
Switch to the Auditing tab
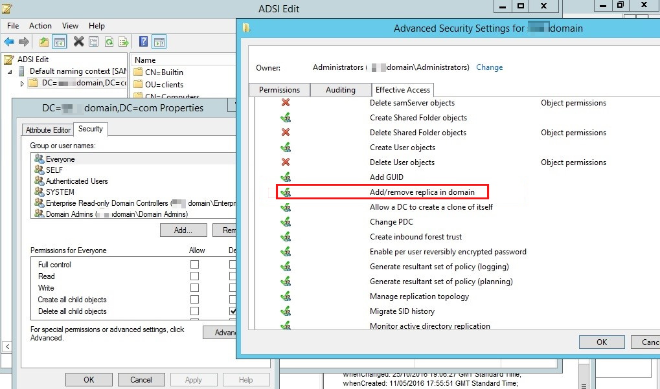(x=341, y=89)
